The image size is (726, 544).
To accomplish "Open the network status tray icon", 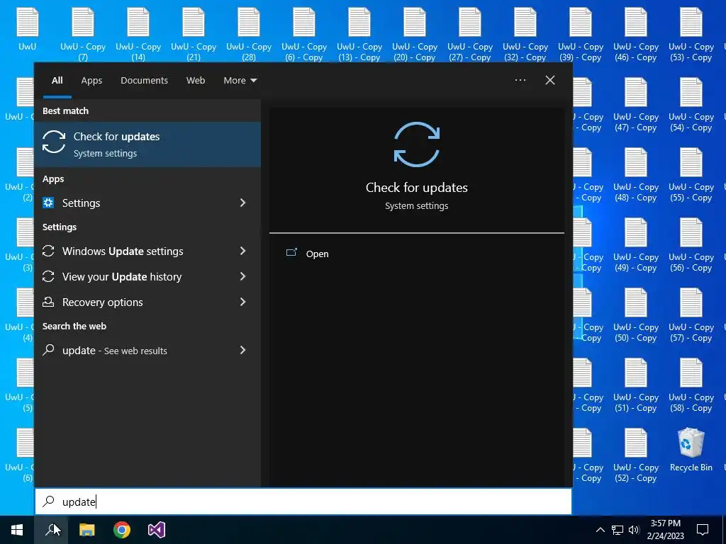I will (x=618, y=530).
